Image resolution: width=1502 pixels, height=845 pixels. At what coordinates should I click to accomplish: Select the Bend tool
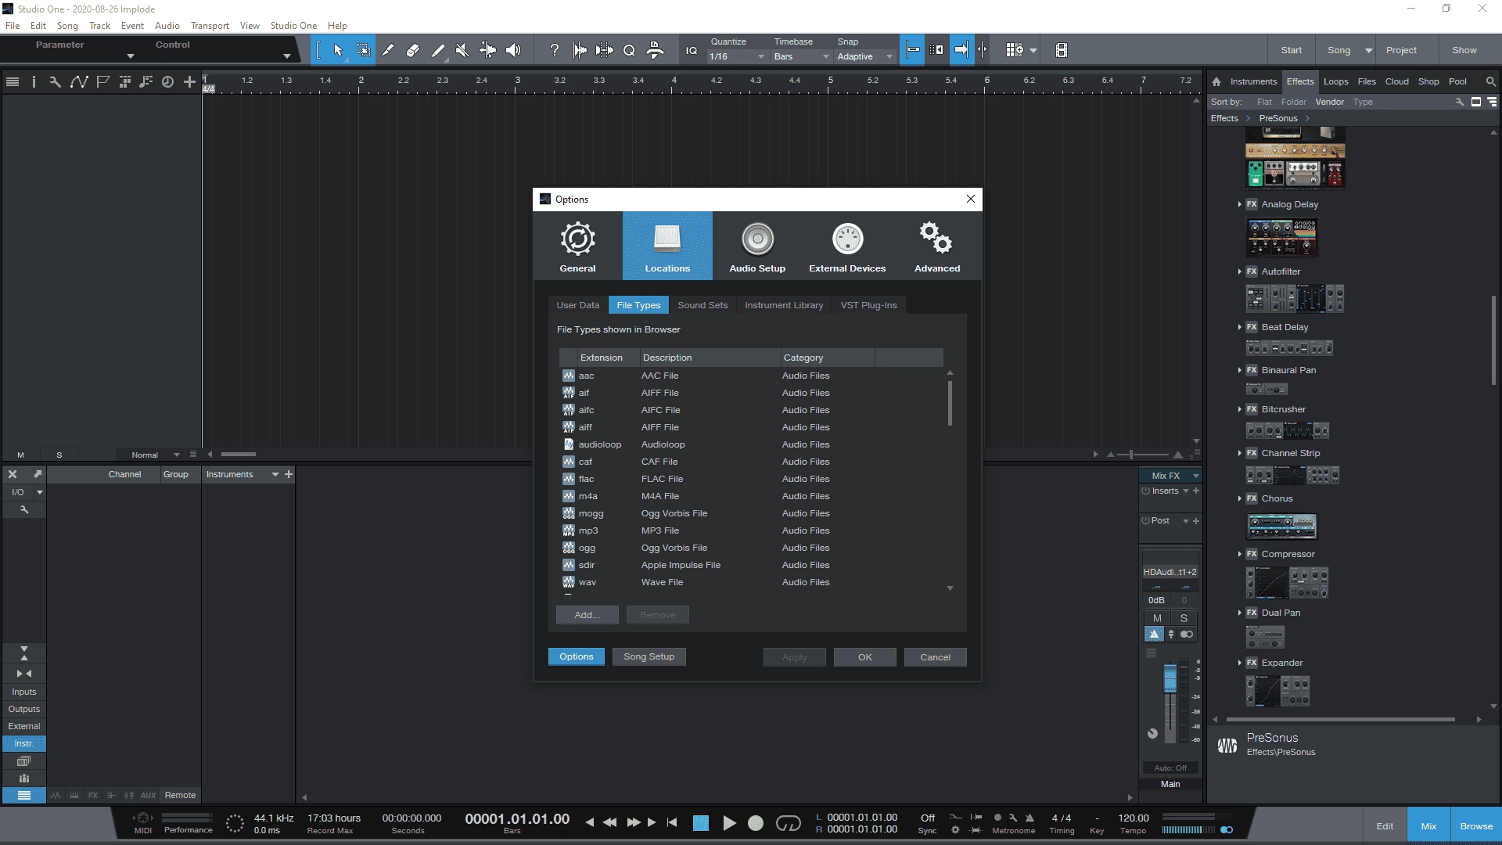[x=487, y=50]
